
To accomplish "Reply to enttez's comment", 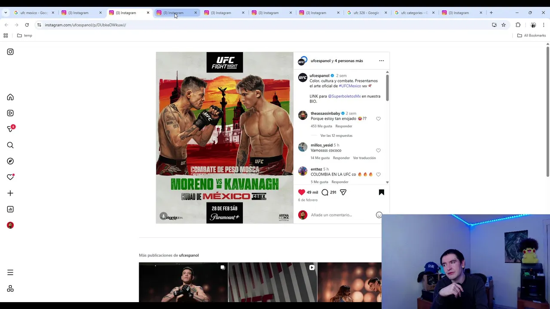I will [340, 182].
